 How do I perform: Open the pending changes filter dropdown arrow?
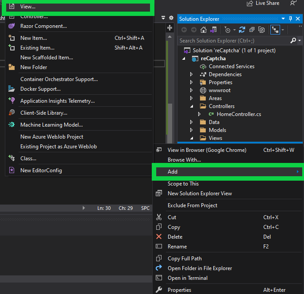pos(235,30)
